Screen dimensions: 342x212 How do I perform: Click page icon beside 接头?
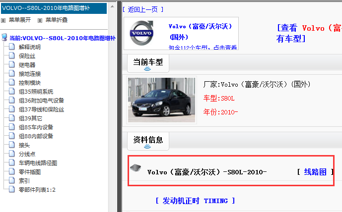12,145
